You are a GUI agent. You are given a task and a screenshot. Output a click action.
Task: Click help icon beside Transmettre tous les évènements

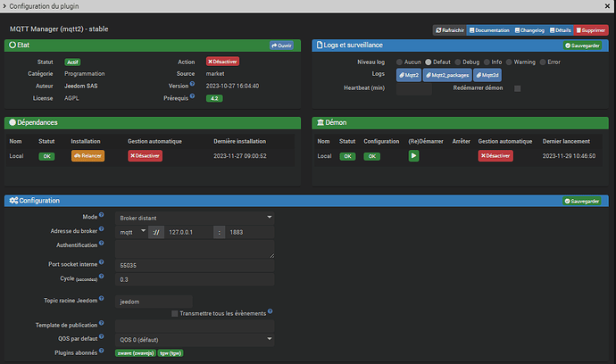[270, 311]
